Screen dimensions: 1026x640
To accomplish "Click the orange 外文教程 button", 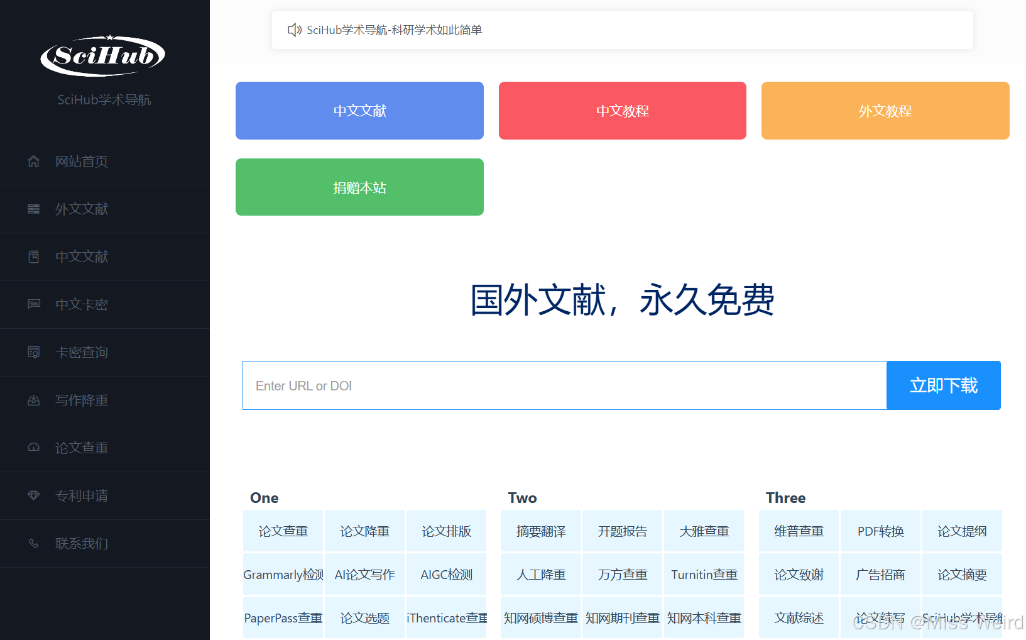I will (885, 111).
